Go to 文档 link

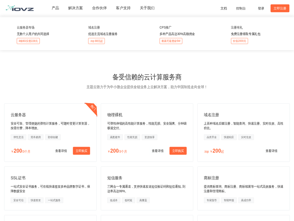tap(224, 8)
